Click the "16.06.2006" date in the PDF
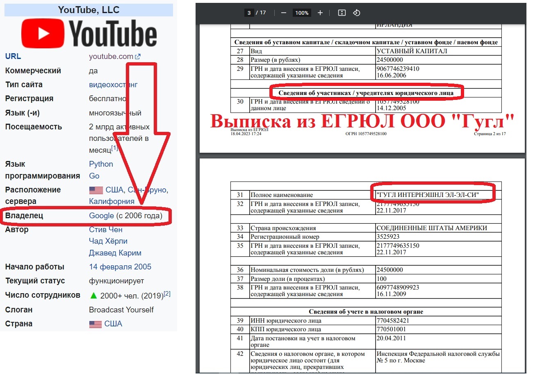The width and height of the screenshot is (533, 380). point(392,75)
